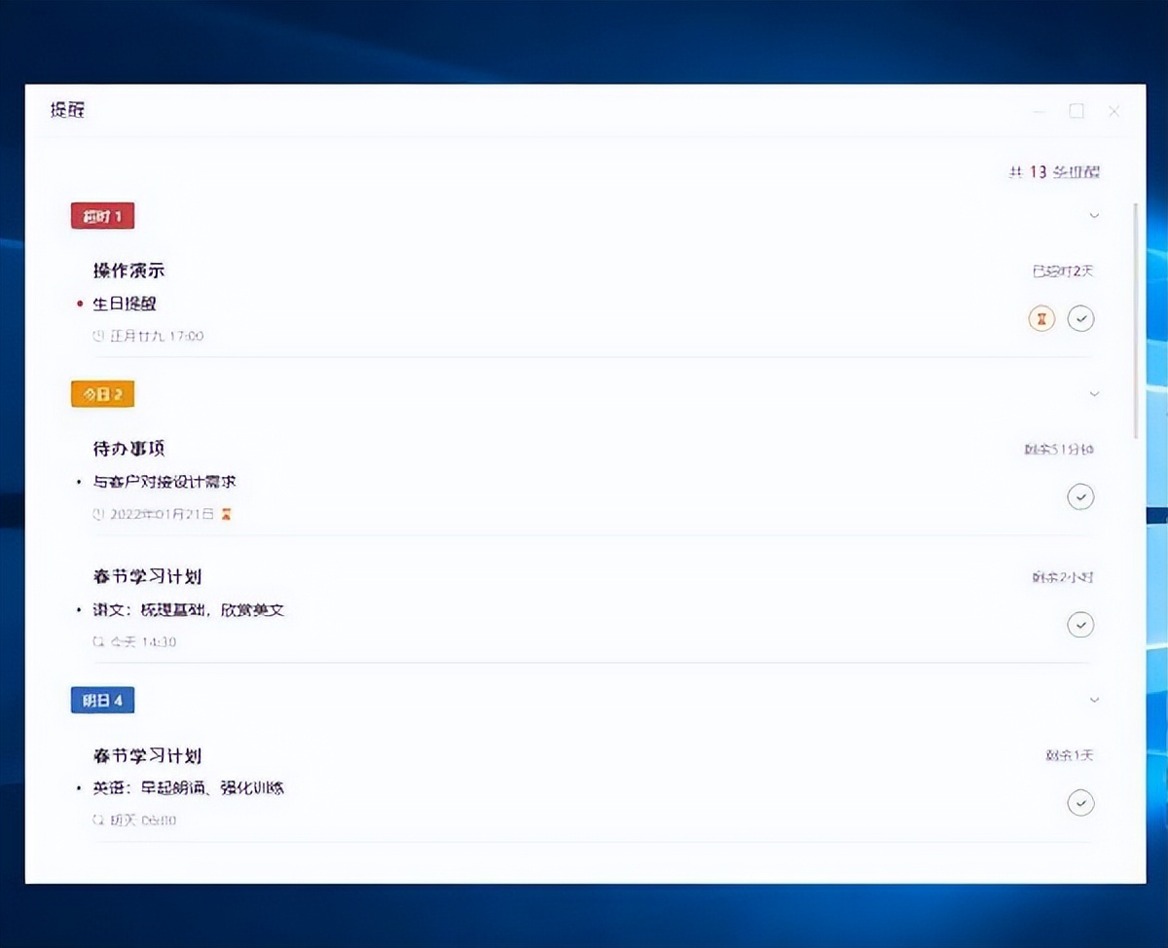1168x948 pixels.
Task: Mark 生日提醒 as completed
Action: [1080, 318]
